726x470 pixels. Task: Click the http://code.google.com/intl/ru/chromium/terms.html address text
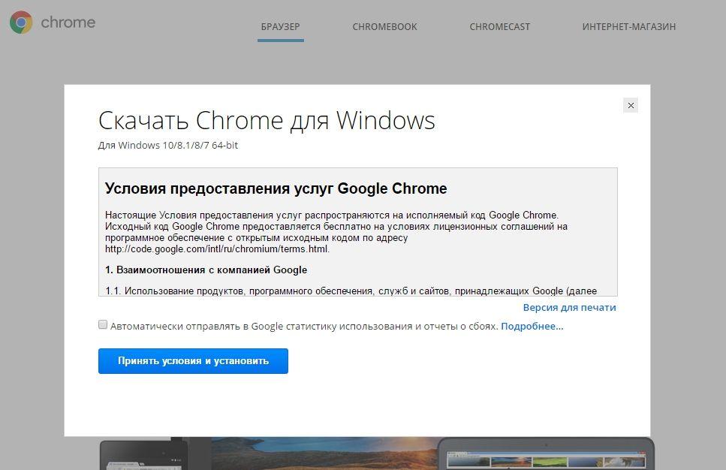point(217,249)
